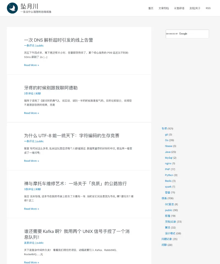Open 修炼 category in sidebar
This screenshot has width=220, height=264.
(x=164, y=198)
